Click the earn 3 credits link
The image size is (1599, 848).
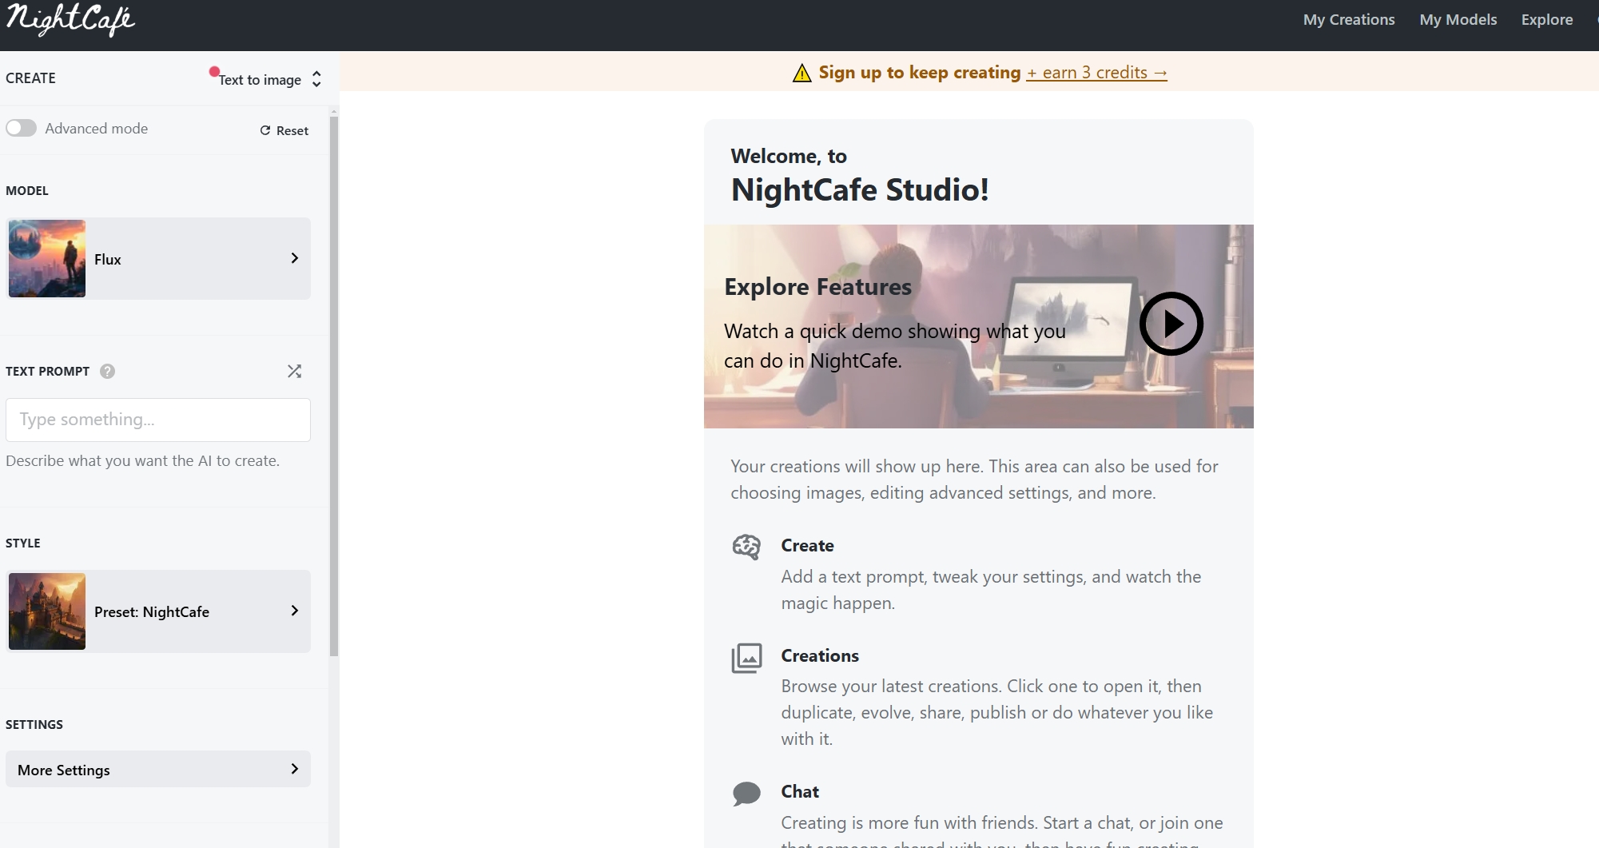tap(1096, 72)
